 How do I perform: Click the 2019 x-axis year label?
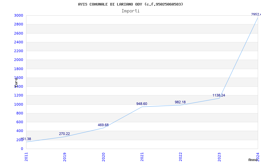[x=65, y=157]
